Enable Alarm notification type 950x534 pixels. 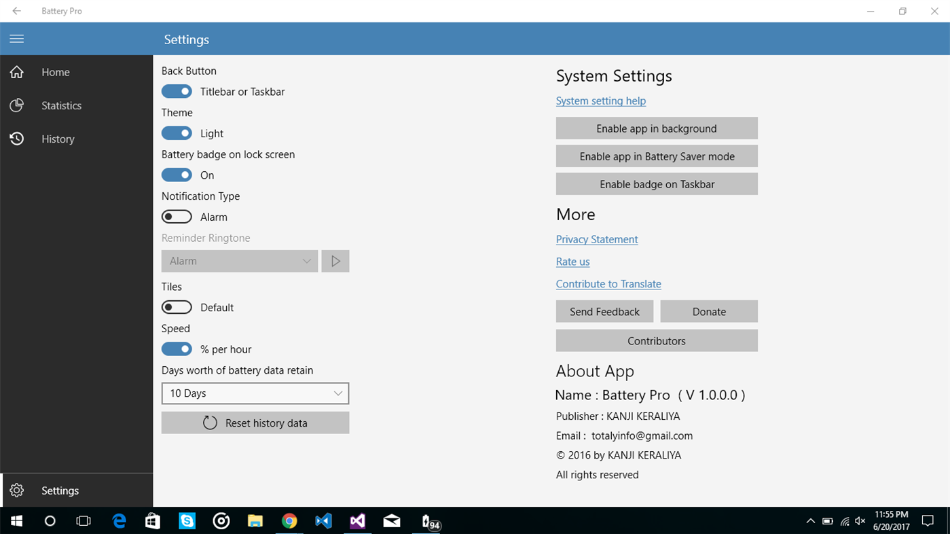(x=177, y=216)
